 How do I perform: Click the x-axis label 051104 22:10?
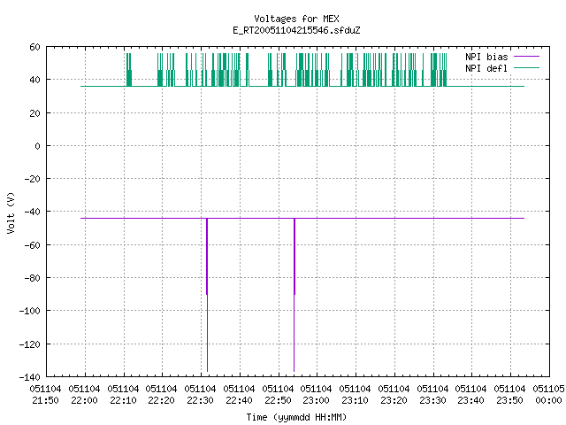[123, 395]
